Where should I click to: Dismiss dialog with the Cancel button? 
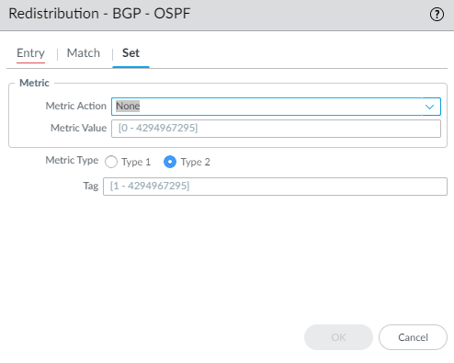click(x=413, y=337)
